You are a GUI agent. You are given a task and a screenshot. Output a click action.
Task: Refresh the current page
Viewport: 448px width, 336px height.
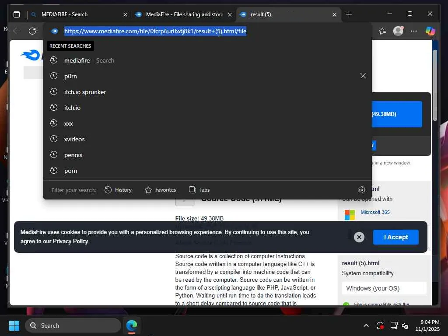click(32, 31)
